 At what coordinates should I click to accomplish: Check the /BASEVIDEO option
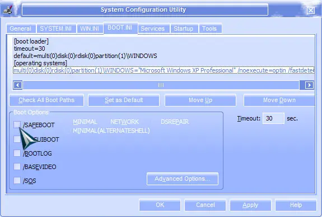[17, 167]
